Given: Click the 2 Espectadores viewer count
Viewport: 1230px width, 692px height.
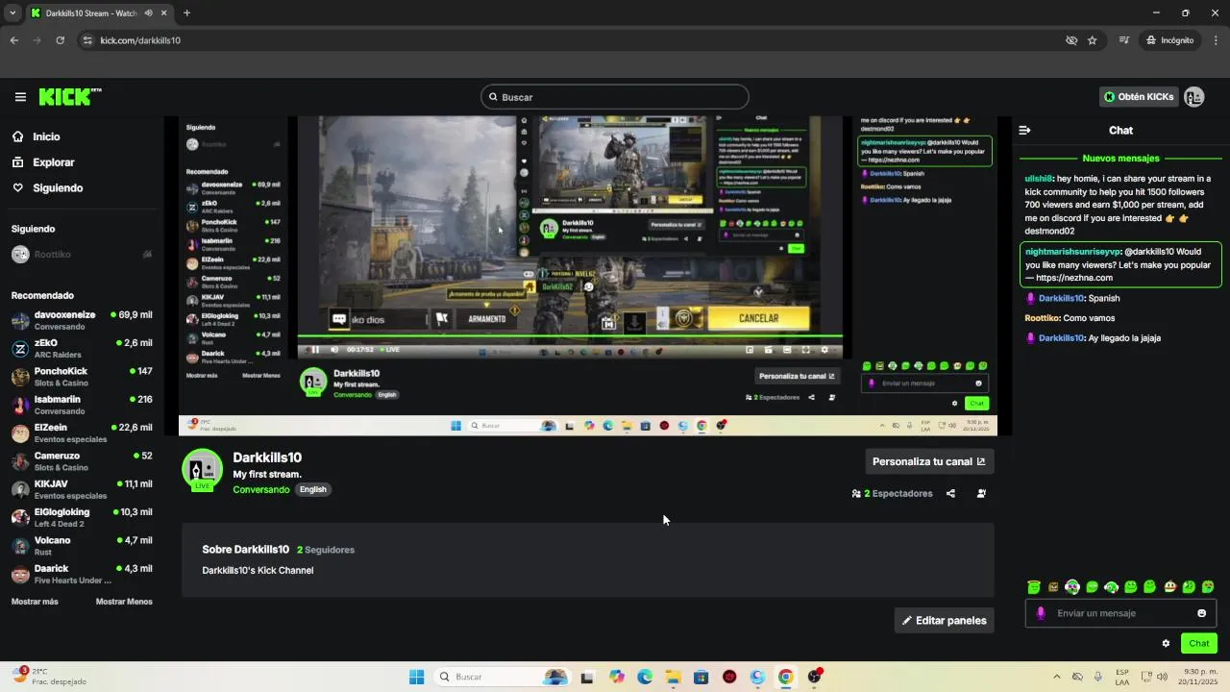Looking at the screenshot, I should coord(893,494).
